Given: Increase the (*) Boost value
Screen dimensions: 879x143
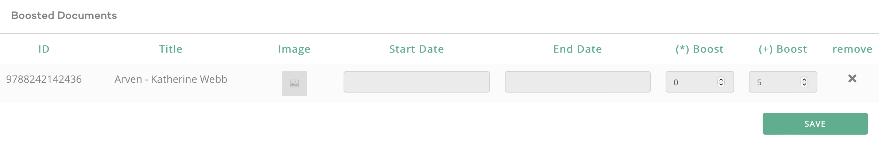Looking at the screenshot, I should (x=721, y=79).
